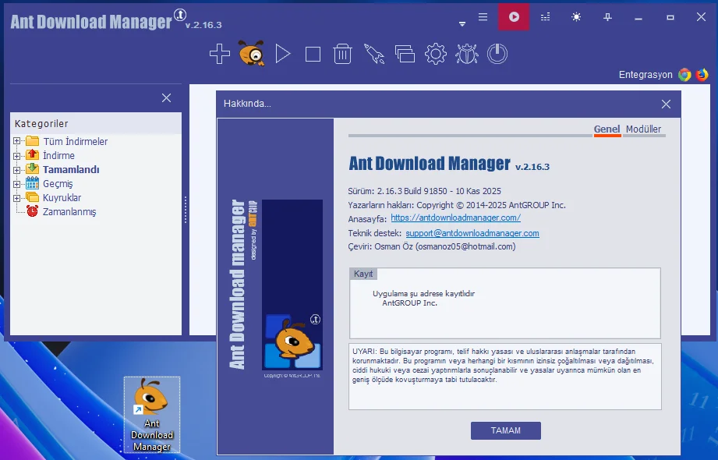Select the Tamamlandı category
Viewport: 718px width, 460px height.
(71, 169)
